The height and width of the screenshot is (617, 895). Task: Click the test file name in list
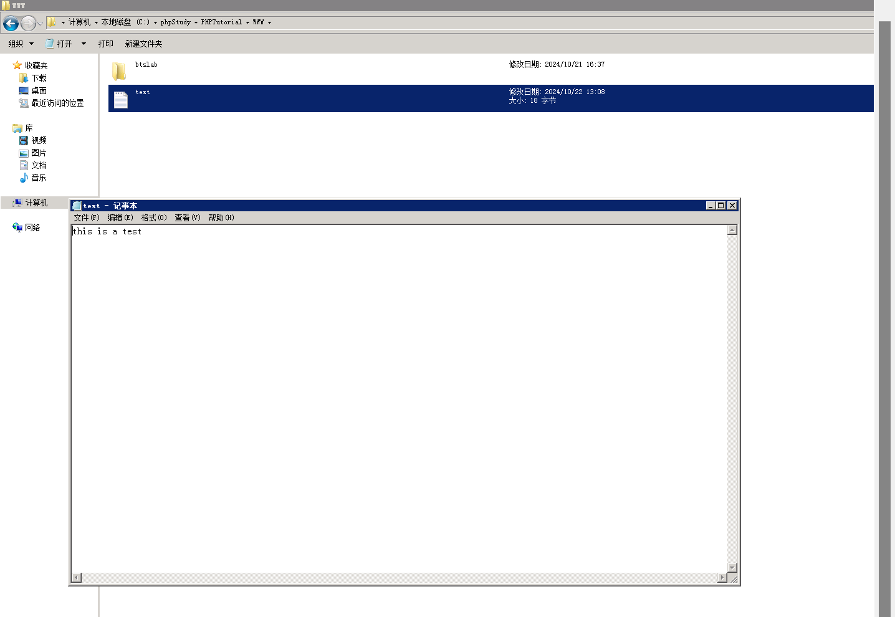[x=143, y=92]
